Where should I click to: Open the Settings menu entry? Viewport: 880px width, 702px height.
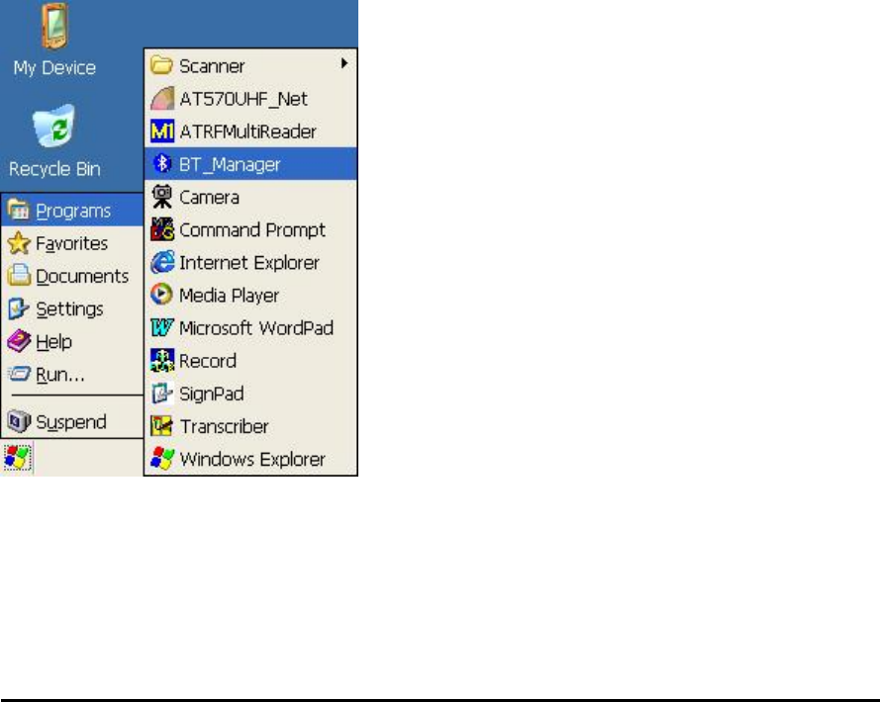tap(72, 308)
